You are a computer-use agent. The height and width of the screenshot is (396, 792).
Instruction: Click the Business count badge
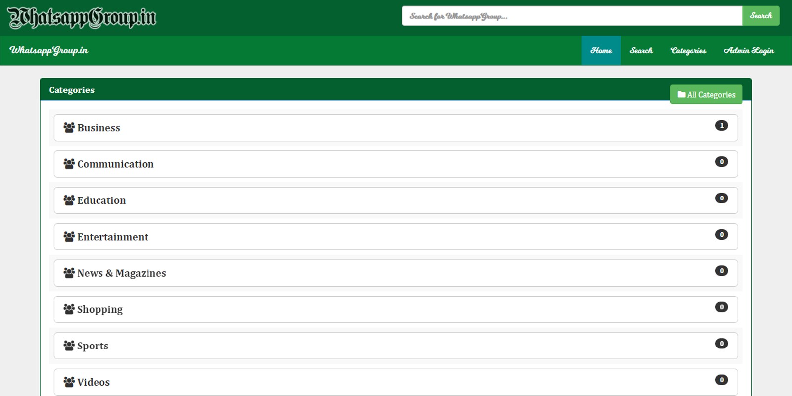point(722,125)
